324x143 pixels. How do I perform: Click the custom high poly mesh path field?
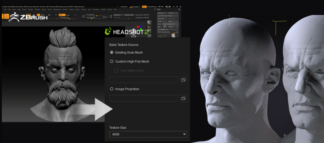tap(143, 80)
